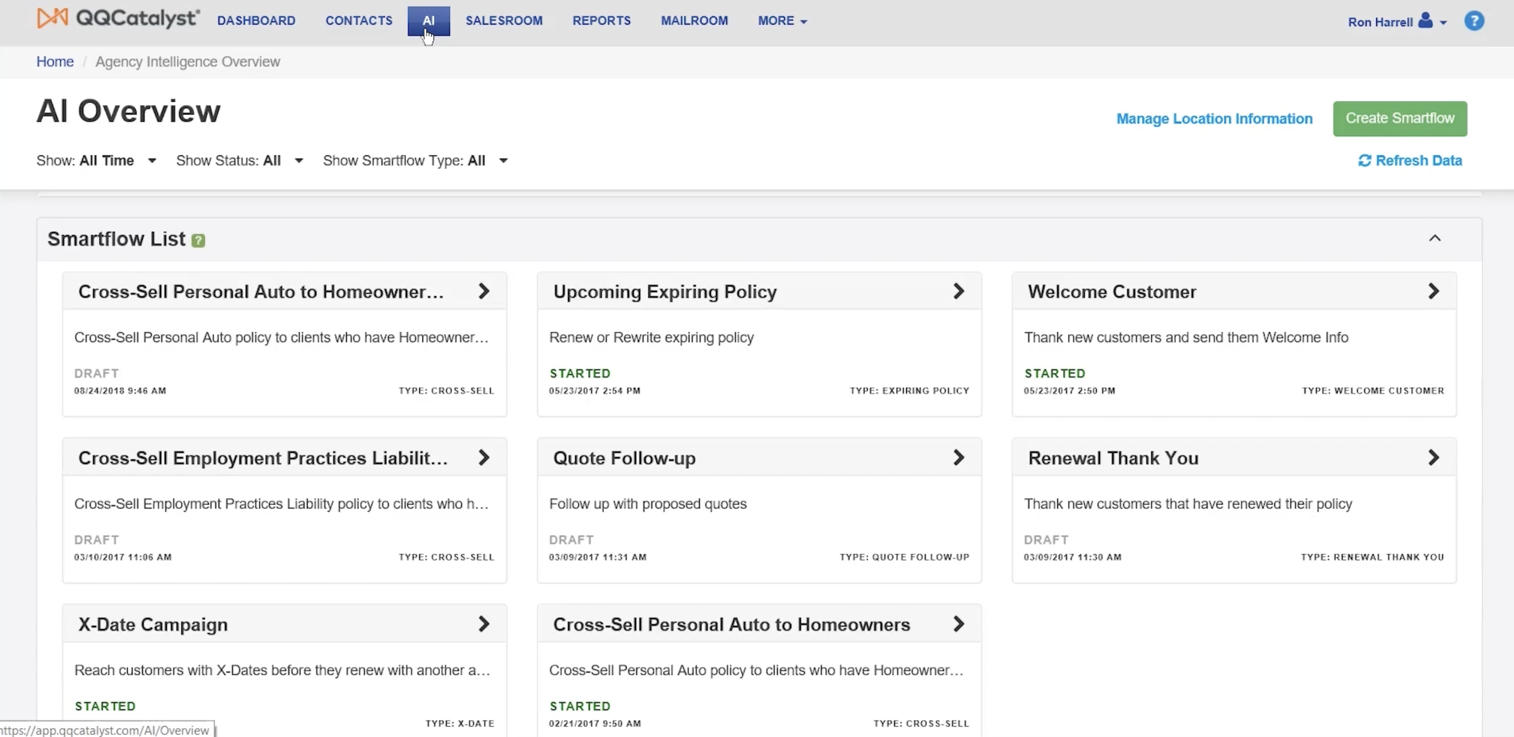Open Upcoming Expiring Policy with its arrow
This screenshot has width=1514, height=737.
click(958, 292)
